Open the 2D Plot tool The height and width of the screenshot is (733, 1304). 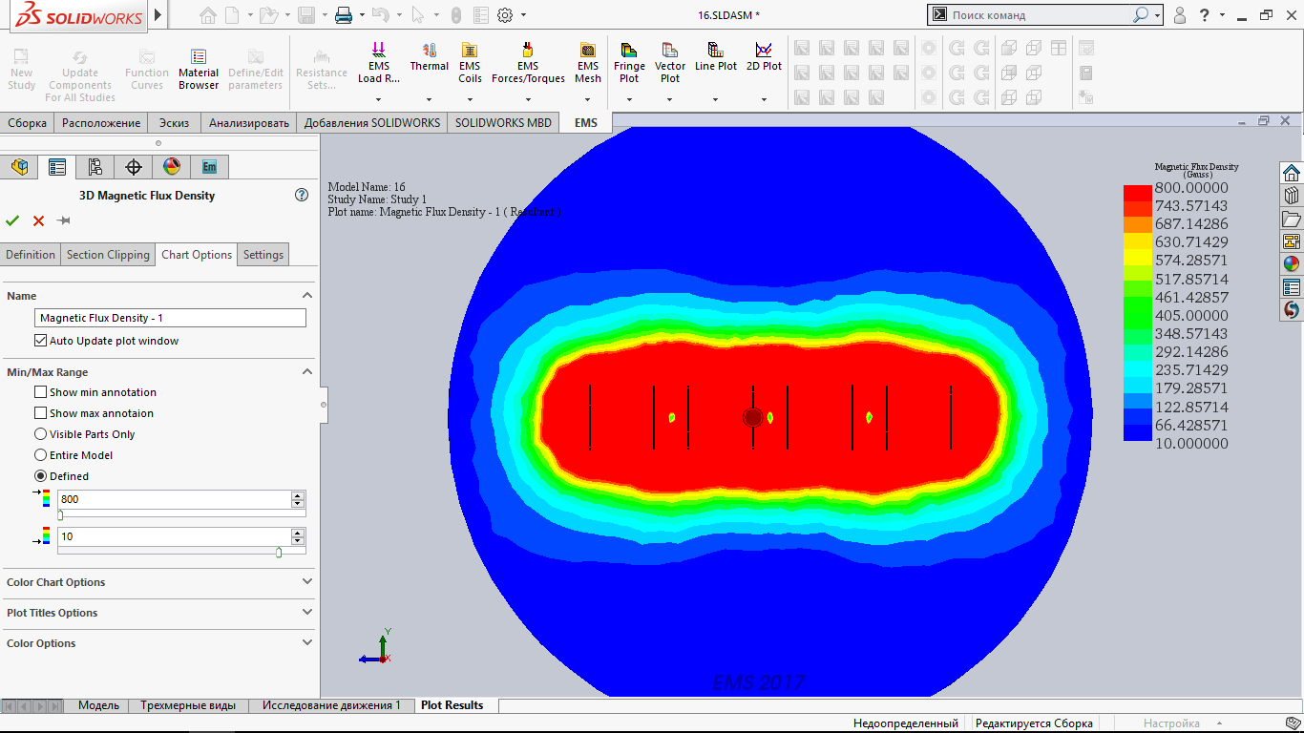pyautogui.click(x=764, y=57)
